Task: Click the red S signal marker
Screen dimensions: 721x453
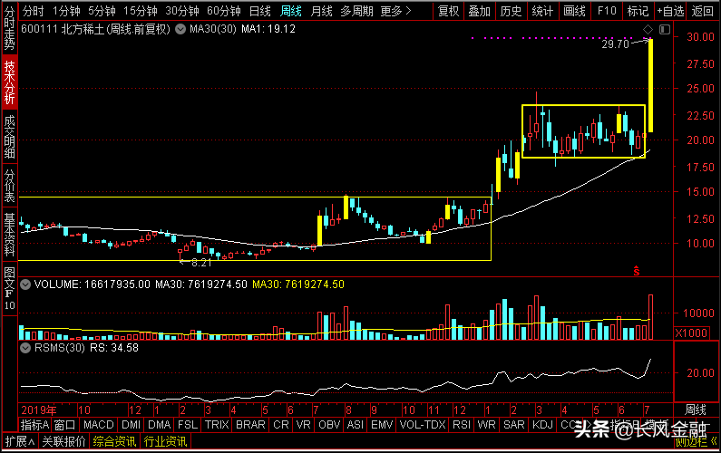Action: click(637, 271)
